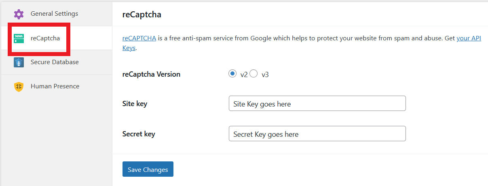Select the reCaptcha tab label in sidebar

click(x=45, y=38)
